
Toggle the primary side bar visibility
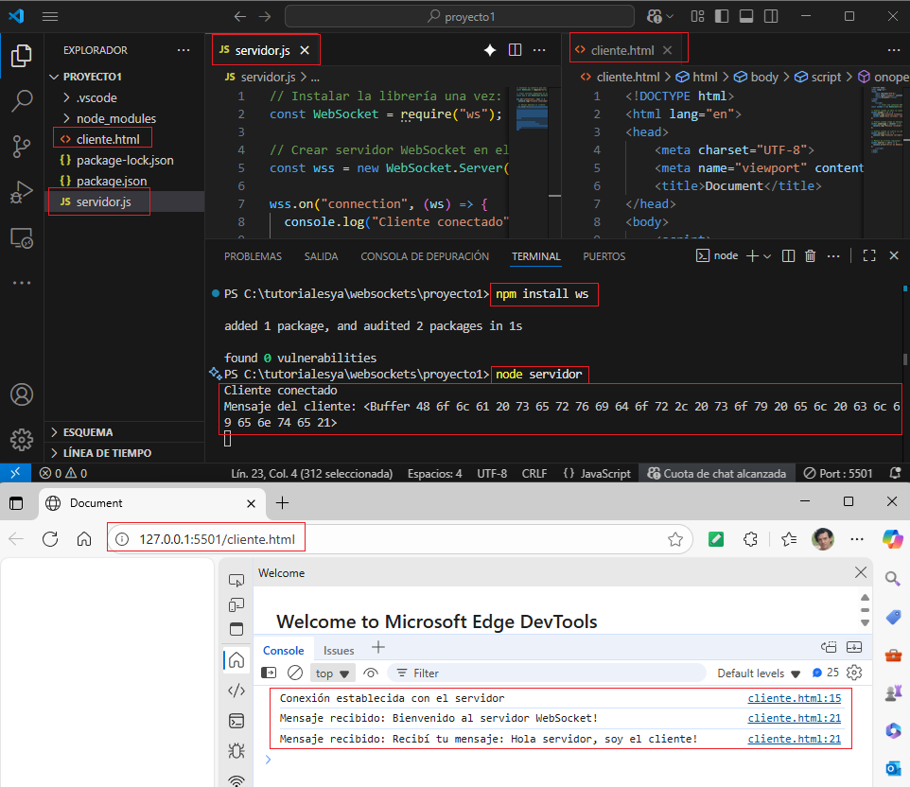(x=720, y=16)
